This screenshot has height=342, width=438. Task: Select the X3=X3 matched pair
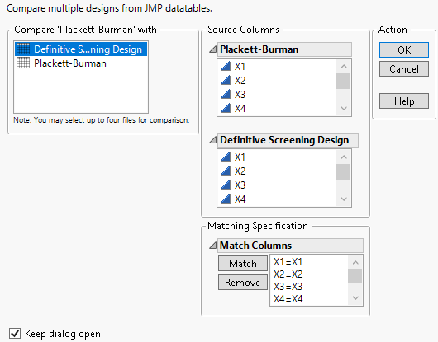coord(288,287)
